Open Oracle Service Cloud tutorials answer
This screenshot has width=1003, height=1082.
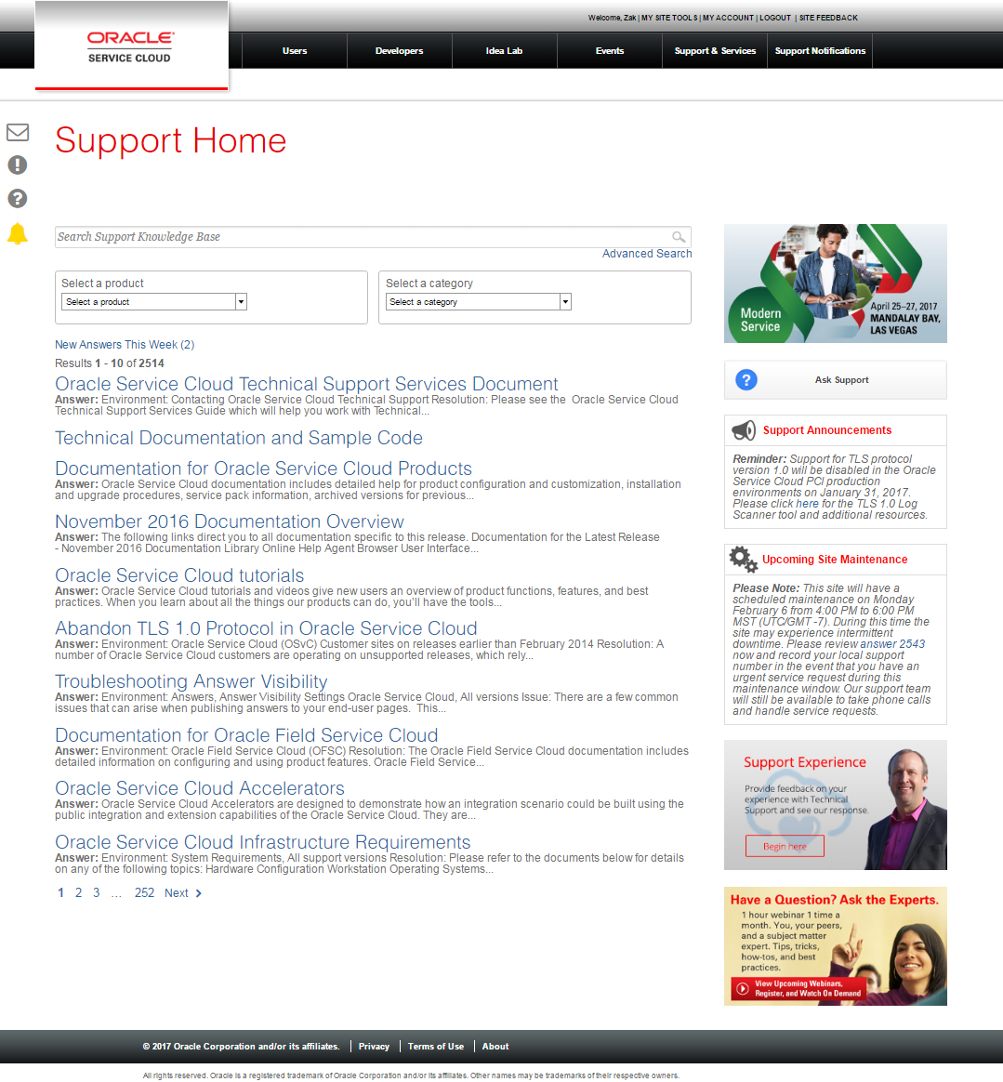click(179, 575)
